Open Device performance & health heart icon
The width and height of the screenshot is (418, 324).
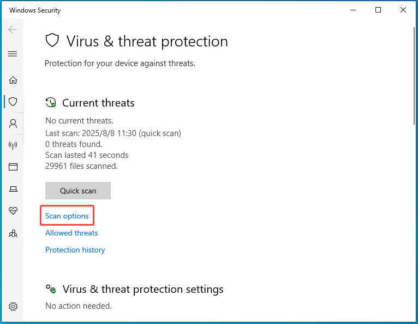point(13,211)
